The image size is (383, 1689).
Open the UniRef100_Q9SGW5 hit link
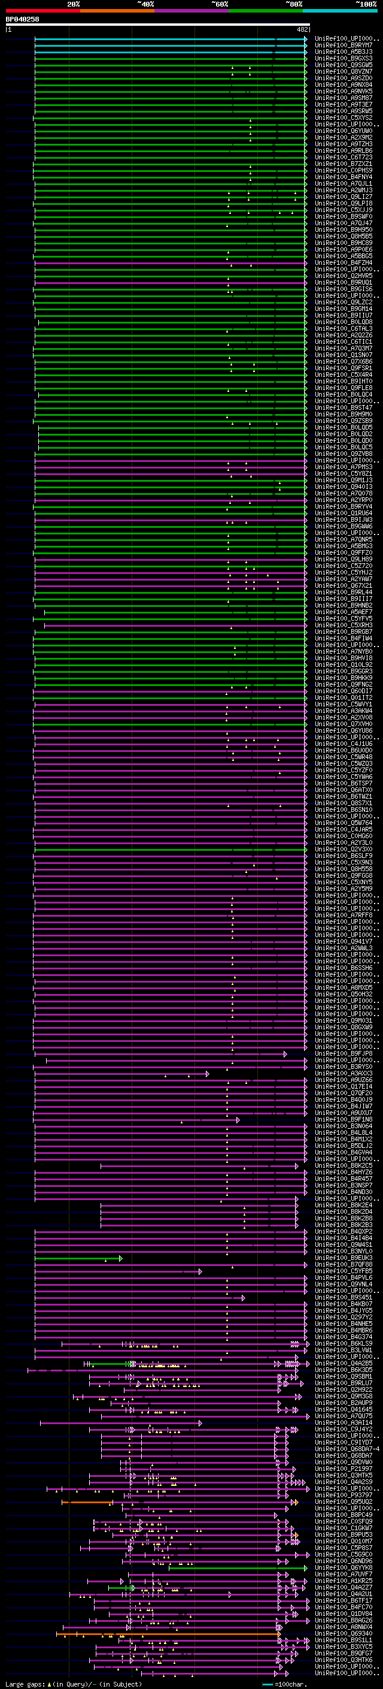point(344,65)
